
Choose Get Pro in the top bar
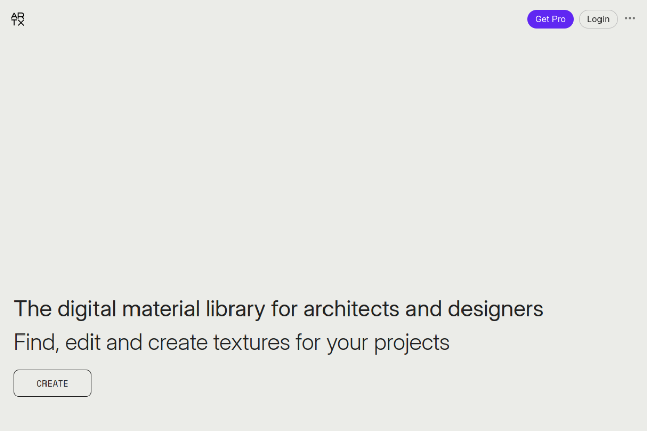click(550, 19)
